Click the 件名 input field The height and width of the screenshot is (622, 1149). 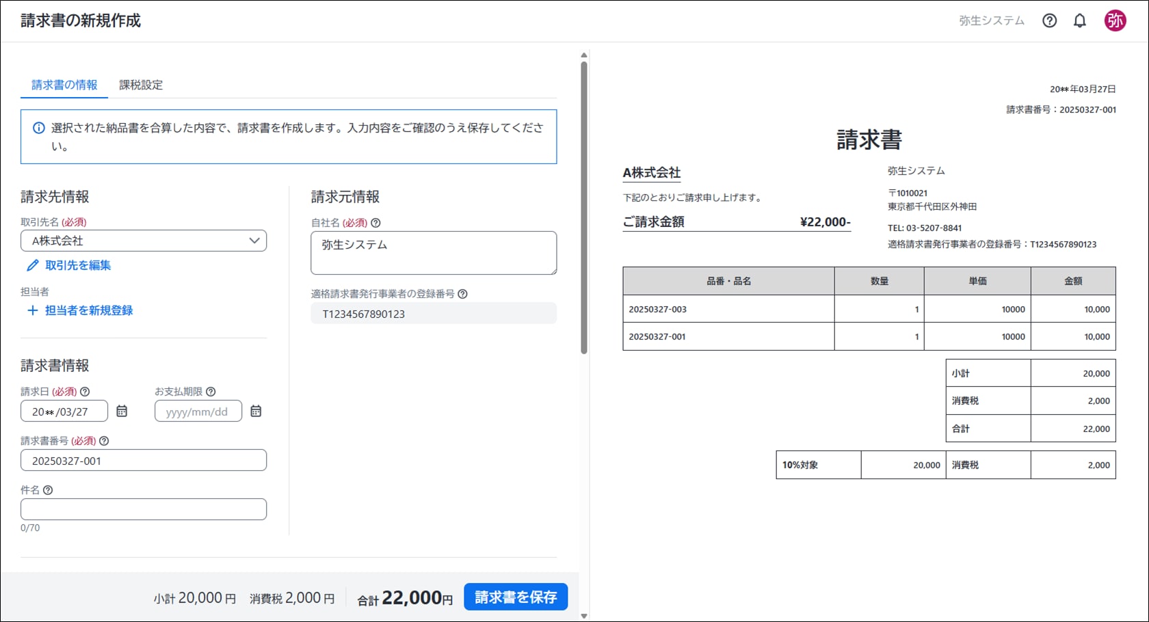tap(144, 509)
